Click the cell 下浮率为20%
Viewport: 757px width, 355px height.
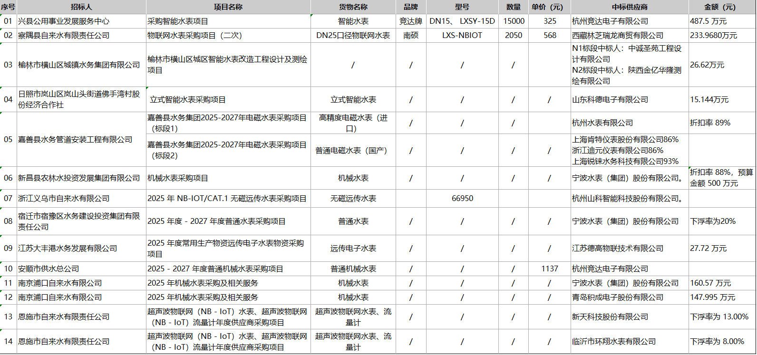pyautogui.click(x=722, y=221)
